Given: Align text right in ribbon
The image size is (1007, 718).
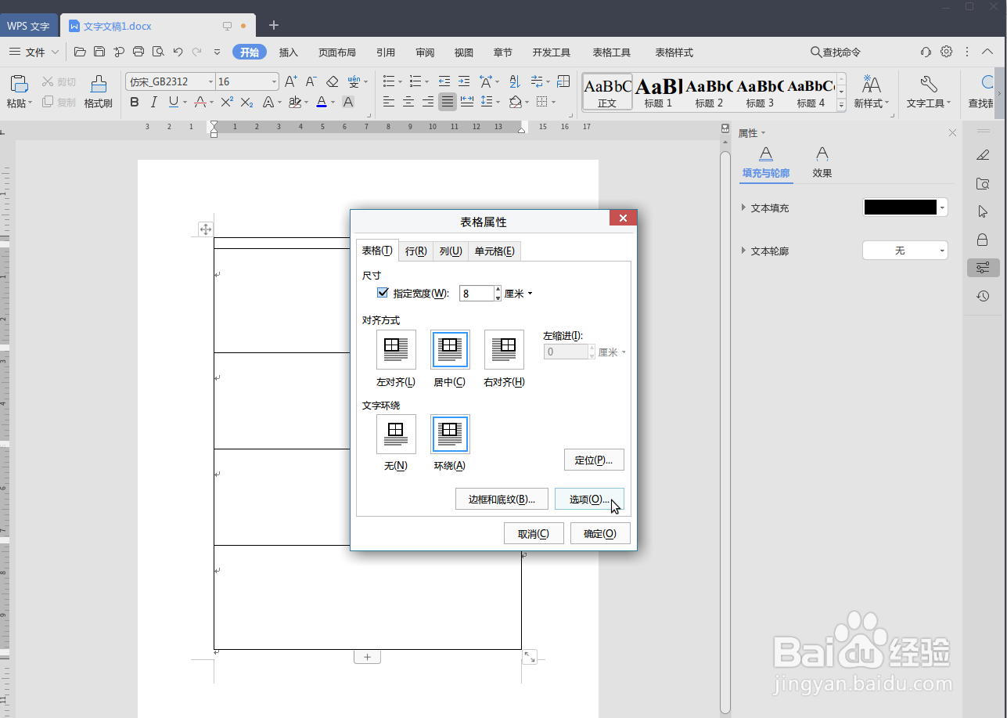Looking at the screenshot, I should point(428,102).
